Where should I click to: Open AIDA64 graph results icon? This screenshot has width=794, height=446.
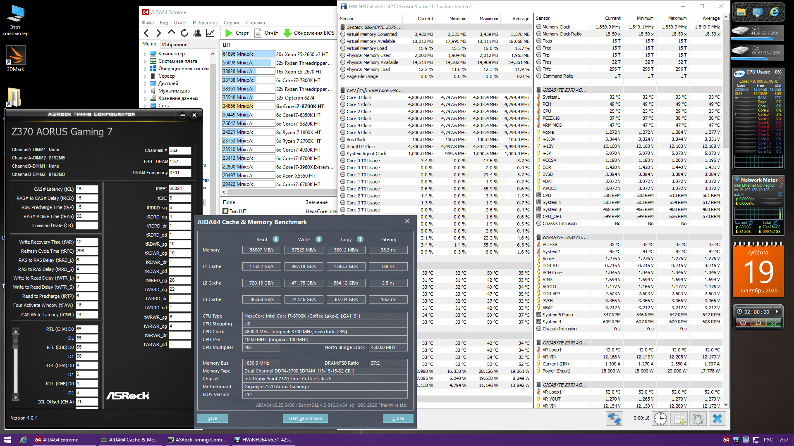(x=210, y=33)
